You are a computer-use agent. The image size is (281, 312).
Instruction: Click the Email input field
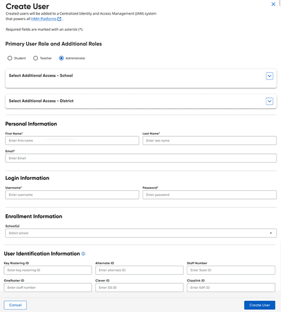coord(141,158)
